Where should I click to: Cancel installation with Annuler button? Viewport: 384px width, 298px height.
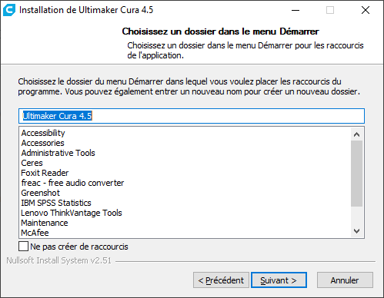coord(345,280)
